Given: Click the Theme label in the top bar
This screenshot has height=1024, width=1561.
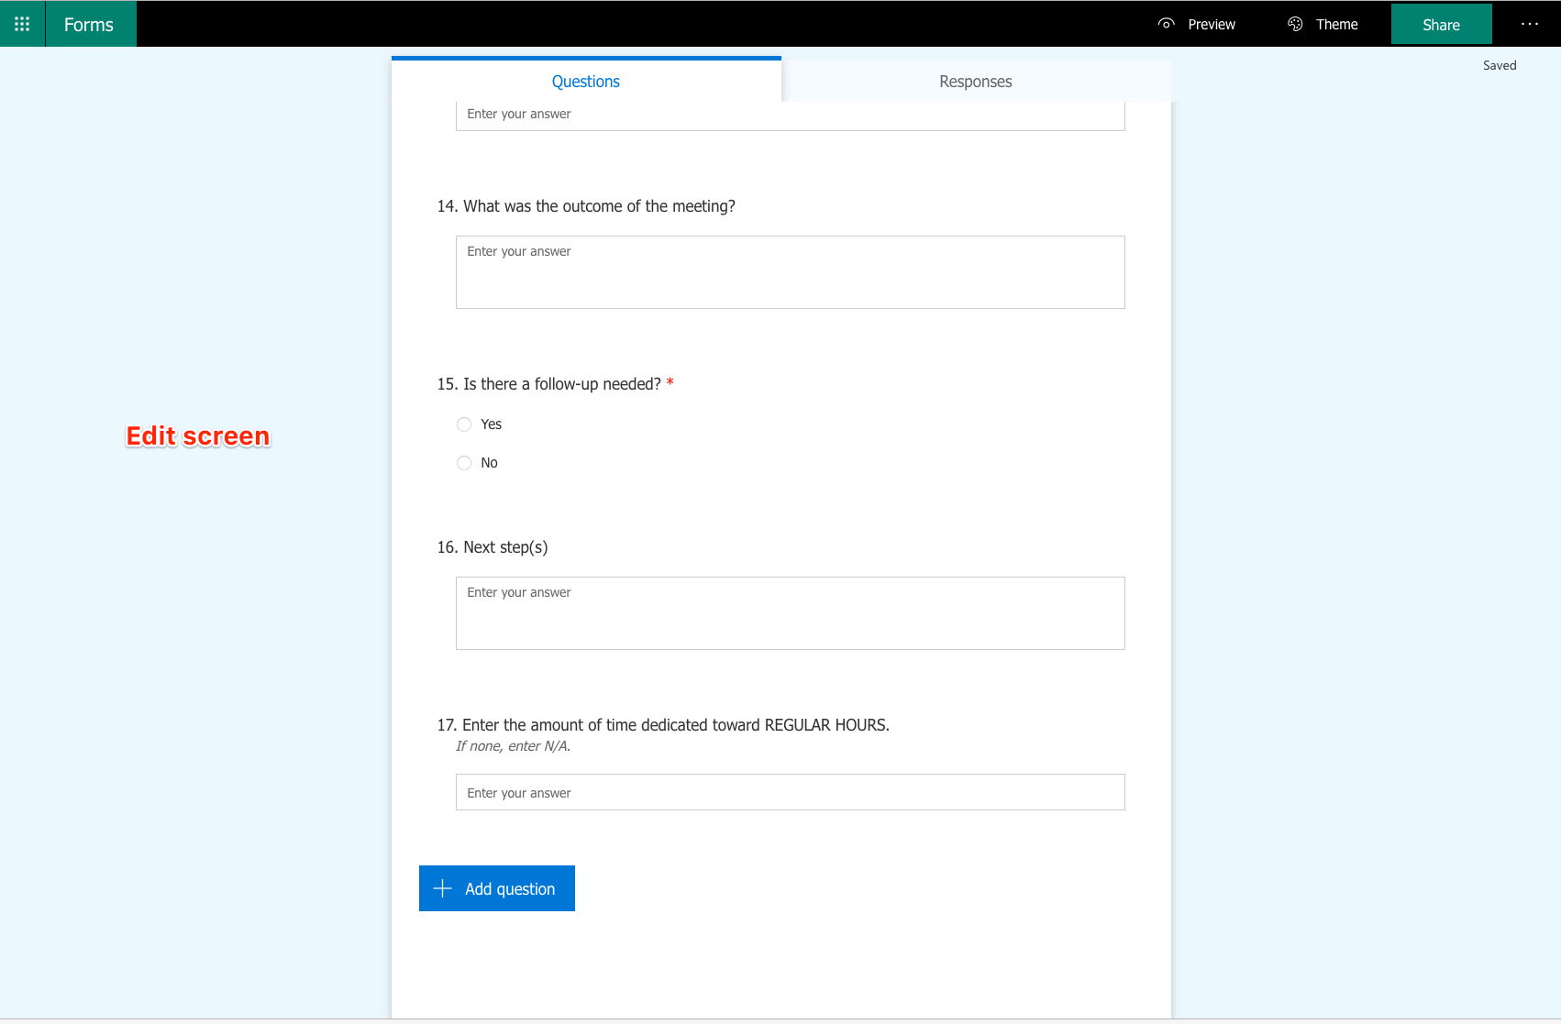Looking at the screenshot, I should [1336, 24].
